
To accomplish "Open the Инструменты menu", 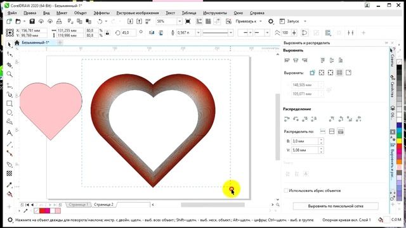I will coord(215,13).
